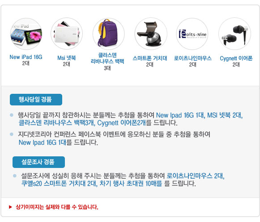Image resolution: width=260 pixels, height=222 pixels.
Task: Click the 클라스덴 리바나우스 백팩 label
Action: pos(107,58)
